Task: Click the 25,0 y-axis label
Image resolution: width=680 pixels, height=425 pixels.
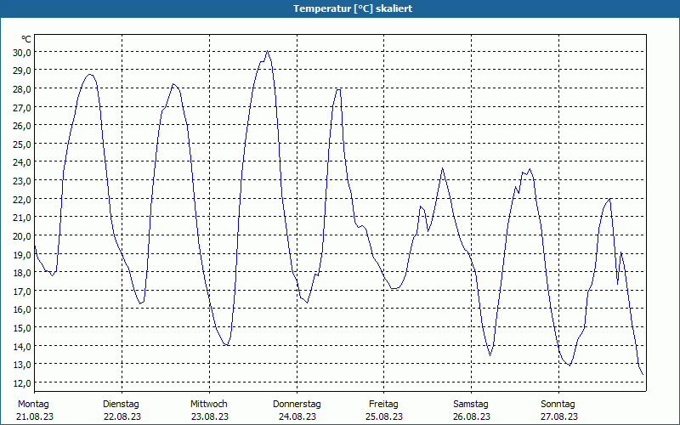Action: point(21,144)
